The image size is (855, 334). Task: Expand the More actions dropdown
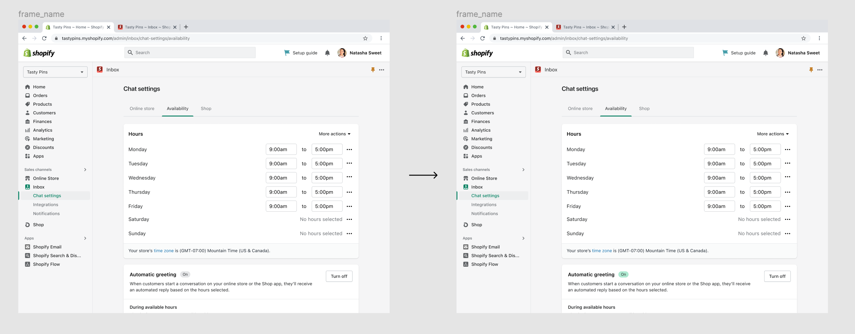point(334,134)
